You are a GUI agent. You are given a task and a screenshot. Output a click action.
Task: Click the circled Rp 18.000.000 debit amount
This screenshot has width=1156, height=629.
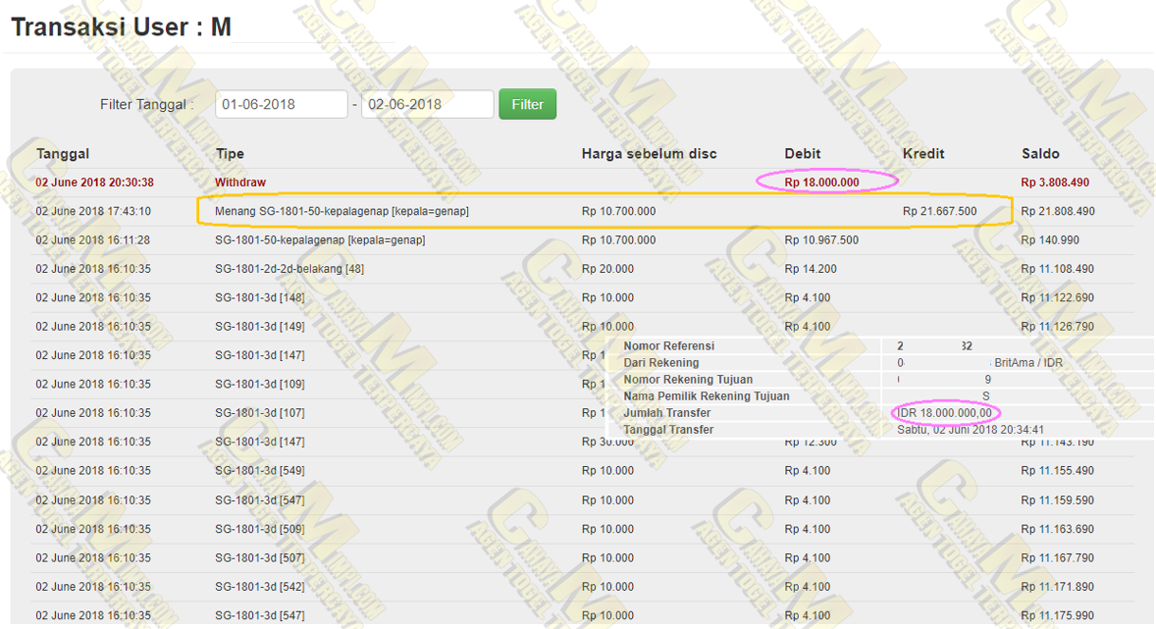822,183
